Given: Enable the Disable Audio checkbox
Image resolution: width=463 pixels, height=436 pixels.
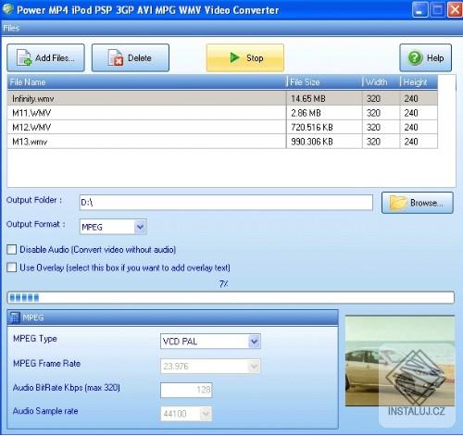Looking at the screenshot, I should tap(12, 249).
